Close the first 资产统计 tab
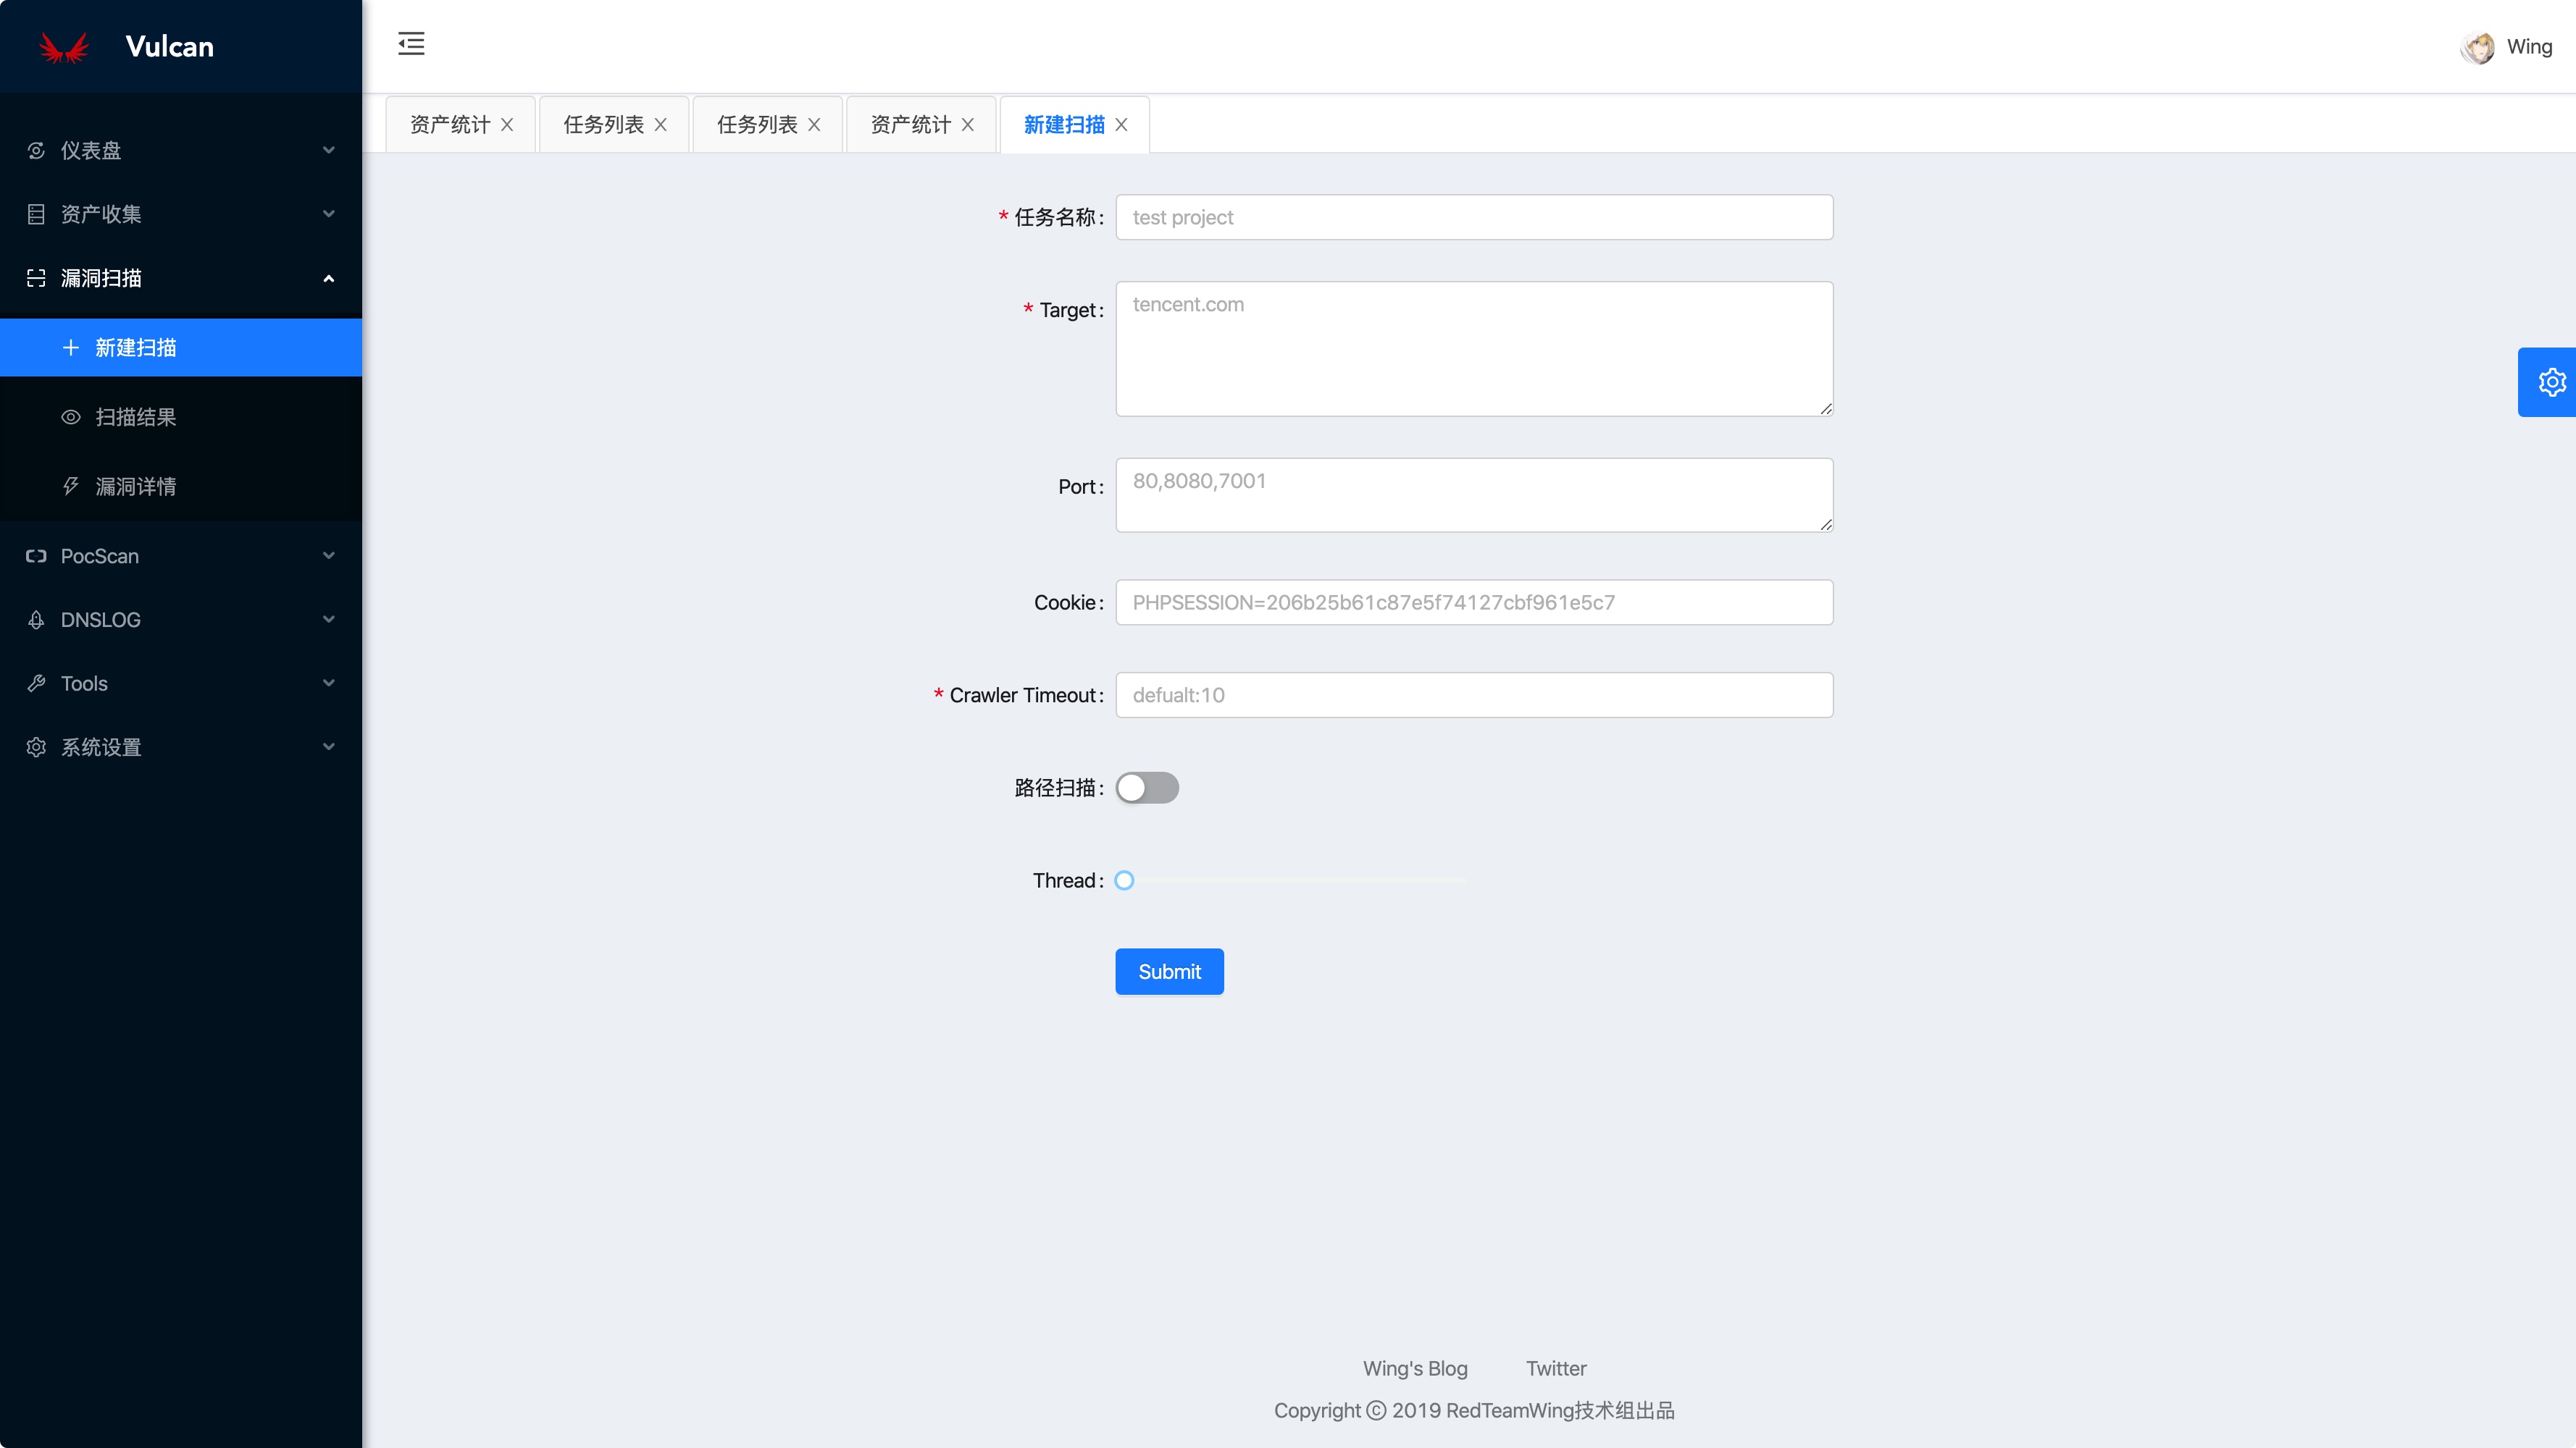The width and height of the screenshot is (2576, 1448). (507, 125)
